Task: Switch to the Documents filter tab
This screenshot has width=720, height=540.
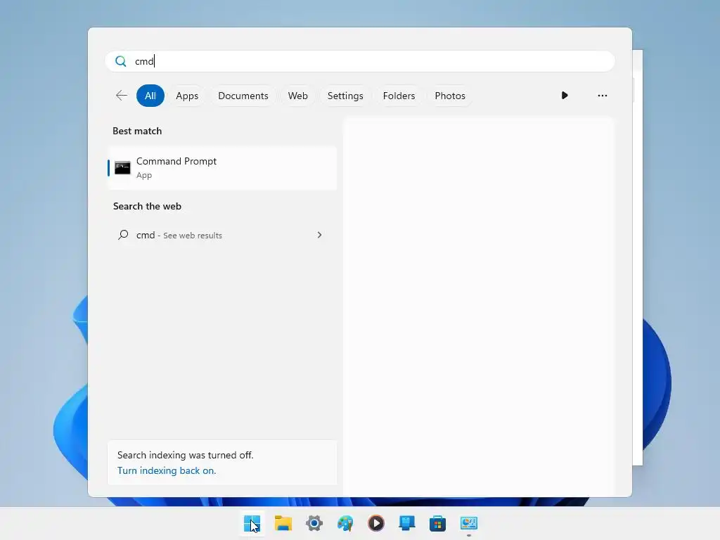Action: pos(243,96)
